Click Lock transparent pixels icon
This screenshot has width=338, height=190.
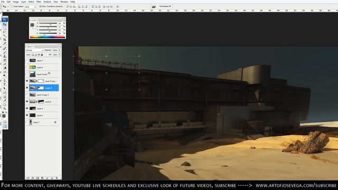pyautogui.click(x=33, y=55)
